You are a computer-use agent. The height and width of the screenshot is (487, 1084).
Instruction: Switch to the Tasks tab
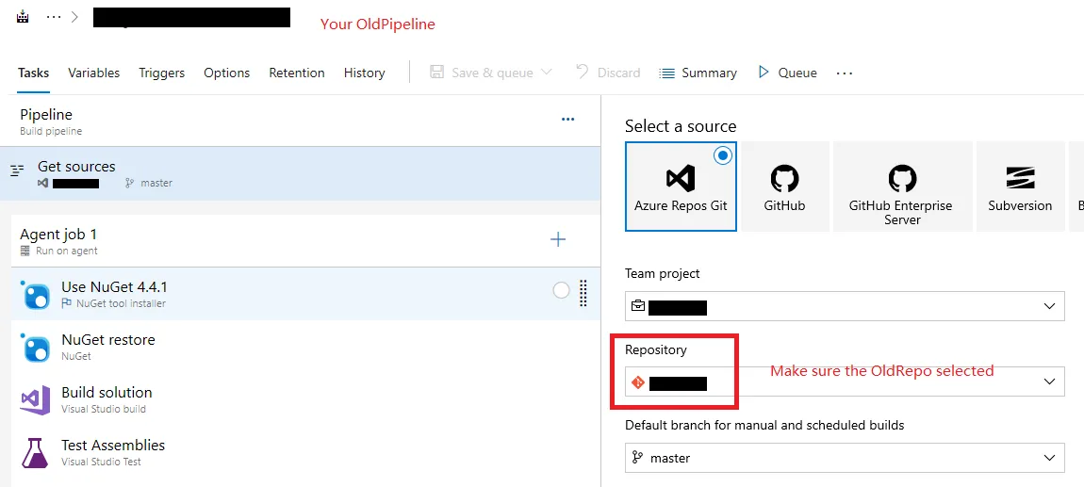pyautogui.click(x=33, y=73)
